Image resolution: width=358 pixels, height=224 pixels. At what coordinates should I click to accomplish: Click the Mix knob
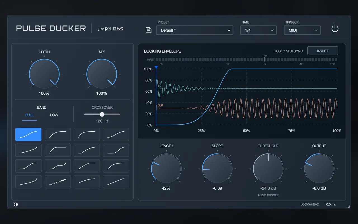point(102,74)
